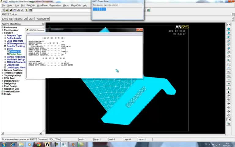Click the New Analysis toolbar icon
Image resolution: width=235 pixels, height=147 pixels.
click(3, 10)
